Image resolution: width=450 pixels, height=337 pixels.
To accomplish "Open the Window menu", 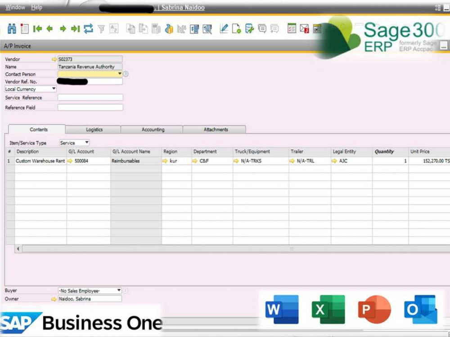I will click(x=15, y=7).
